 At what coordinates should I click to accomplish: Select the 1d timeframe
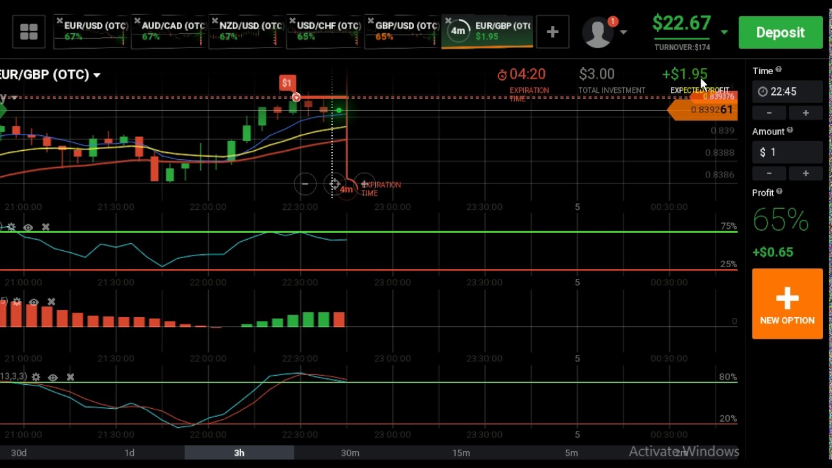(129, 452)
